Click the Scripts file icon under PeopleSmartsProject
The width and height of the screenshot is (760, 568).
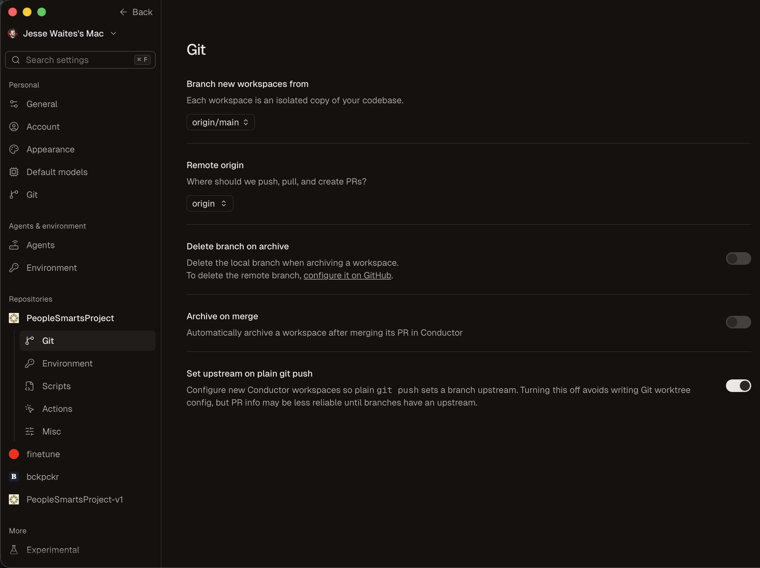[x=30, y=386]
